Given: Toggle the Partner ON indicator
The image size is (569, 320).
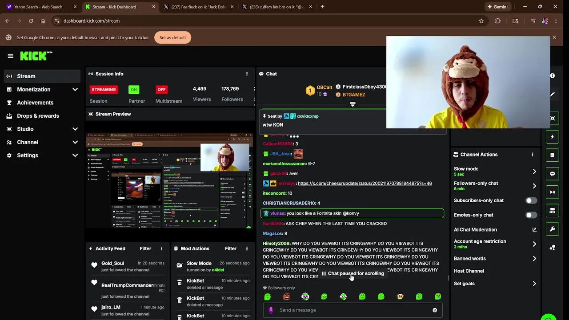Looking at the screenshot, I should pyautogui.click(x=133, y=90).
